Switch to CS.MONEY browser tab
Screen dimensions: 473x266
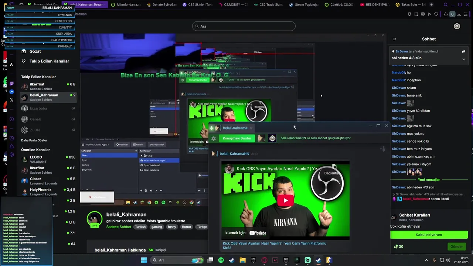233,5
